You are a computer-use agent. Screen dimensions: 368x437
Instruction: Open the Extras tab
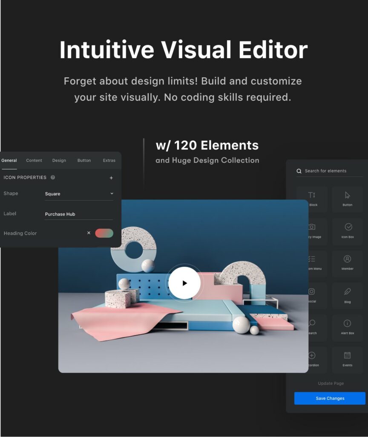pos(109,160)
